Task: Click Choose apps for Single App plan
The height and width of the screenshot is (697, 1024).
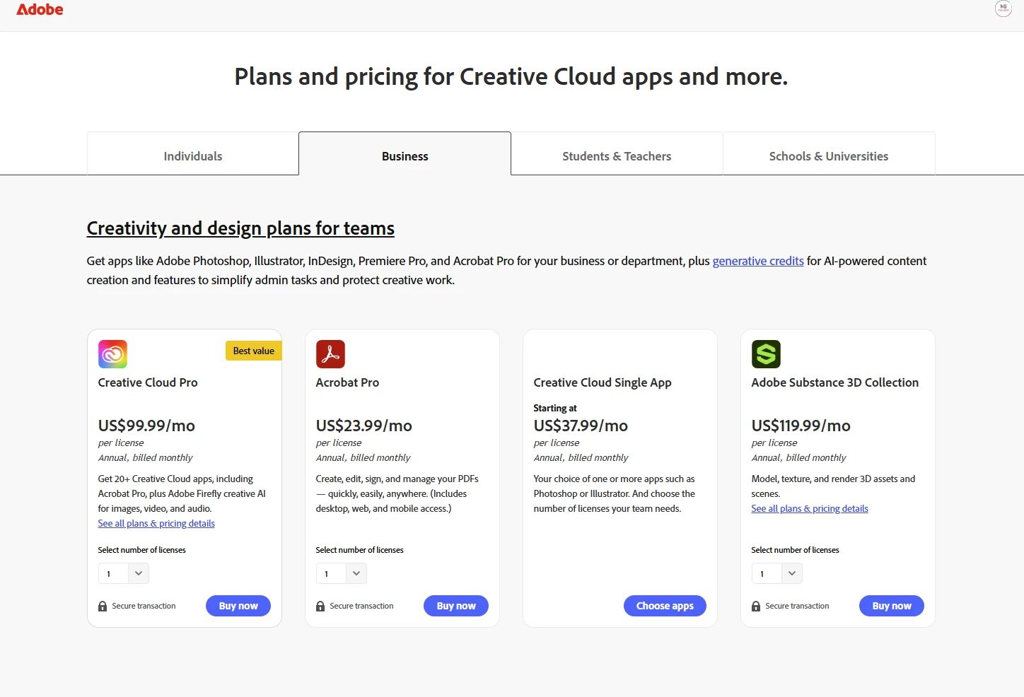Action: (665, 606)
